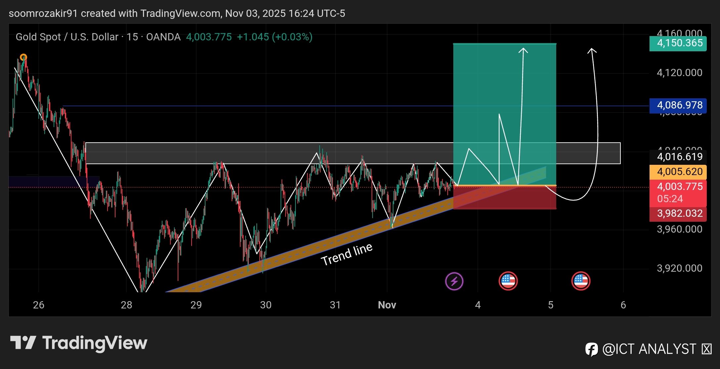Click the TradingView logo icon

click(22, 343)
